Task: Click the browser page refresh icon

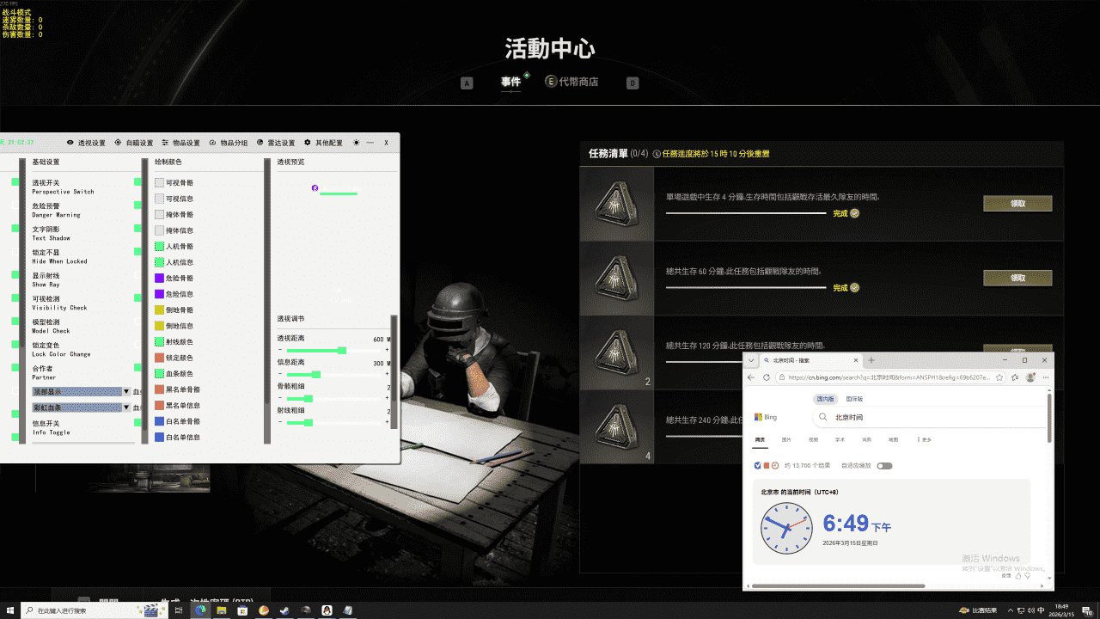Action: click(767, 377)
